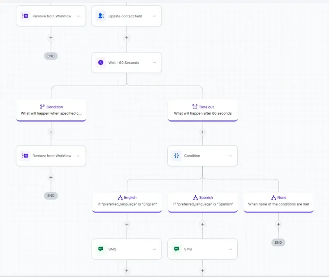Select END marker under top Remove from Workflow
329x277 pixels.
pyautogui.click(x=51, y=56)
